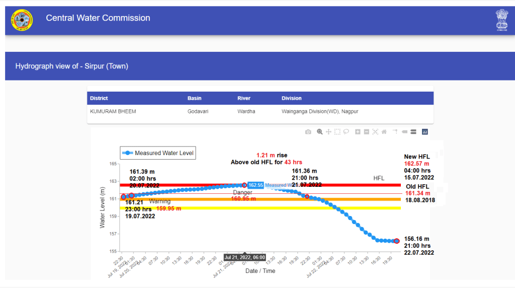Toggle Measured Water Level legend entry
This screenshot has width=515, height=289.
click(158, 153)
